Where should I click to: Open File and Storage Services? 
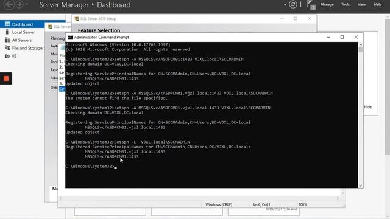pos(28,48)
